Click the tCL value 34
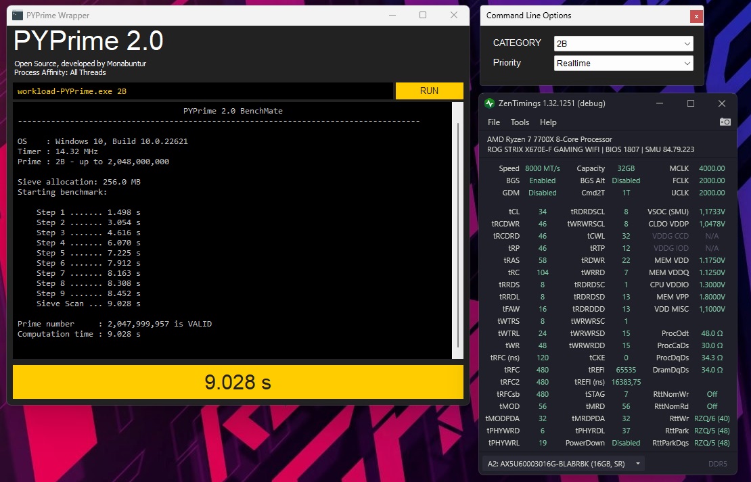Viewport: 751px width, 482px height. click(x=542, y=212)
